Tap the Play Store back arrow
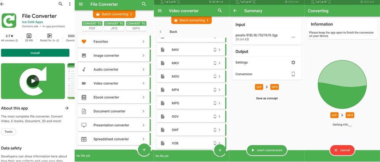Viewport: 380px width, 162px height. (2, 4)
